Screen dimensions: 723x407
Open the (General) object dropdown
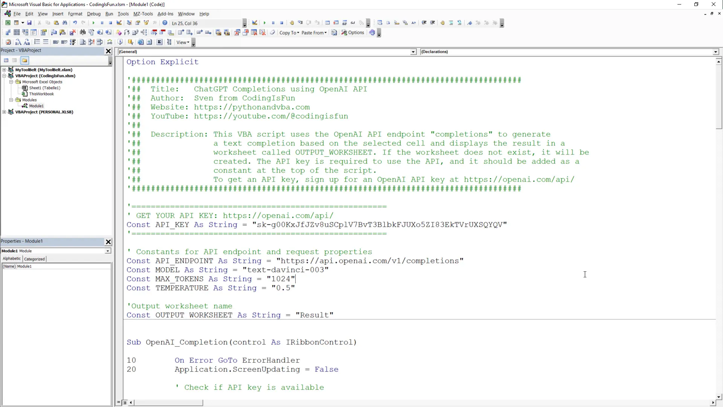point(413,52)
